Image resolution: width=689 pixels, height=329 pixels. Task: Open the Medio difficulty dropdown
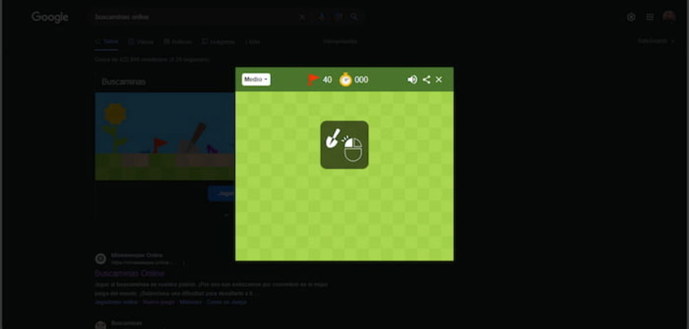(x=256, y=80)
